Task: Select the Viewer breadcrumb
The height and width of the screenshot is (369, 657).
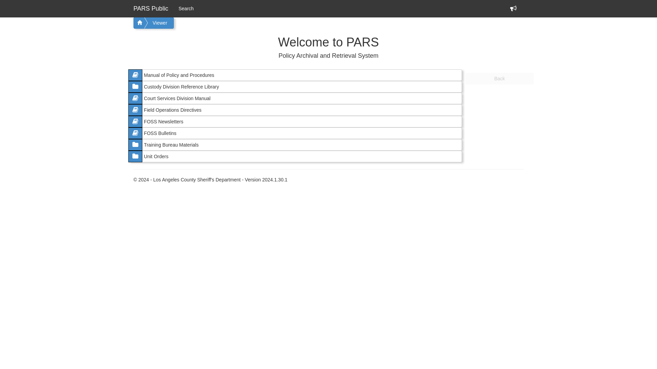Action: point(160,23)
